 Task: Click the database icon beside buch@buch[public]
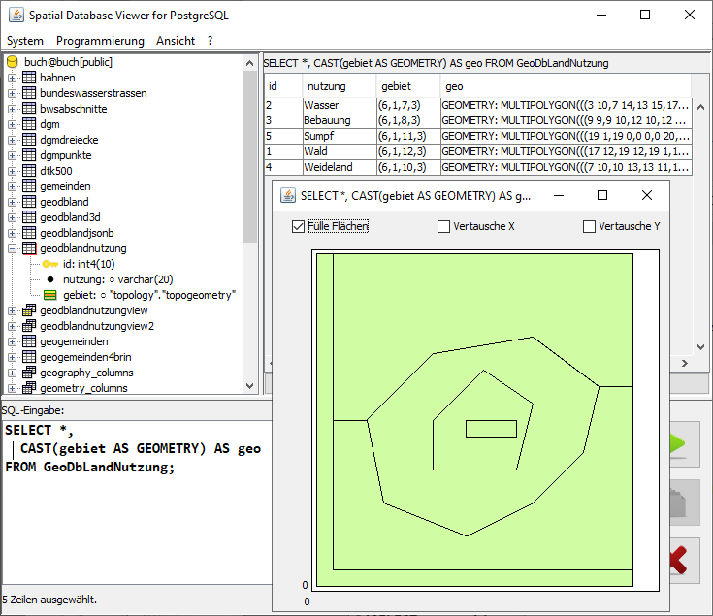click(x=13, y=62)
